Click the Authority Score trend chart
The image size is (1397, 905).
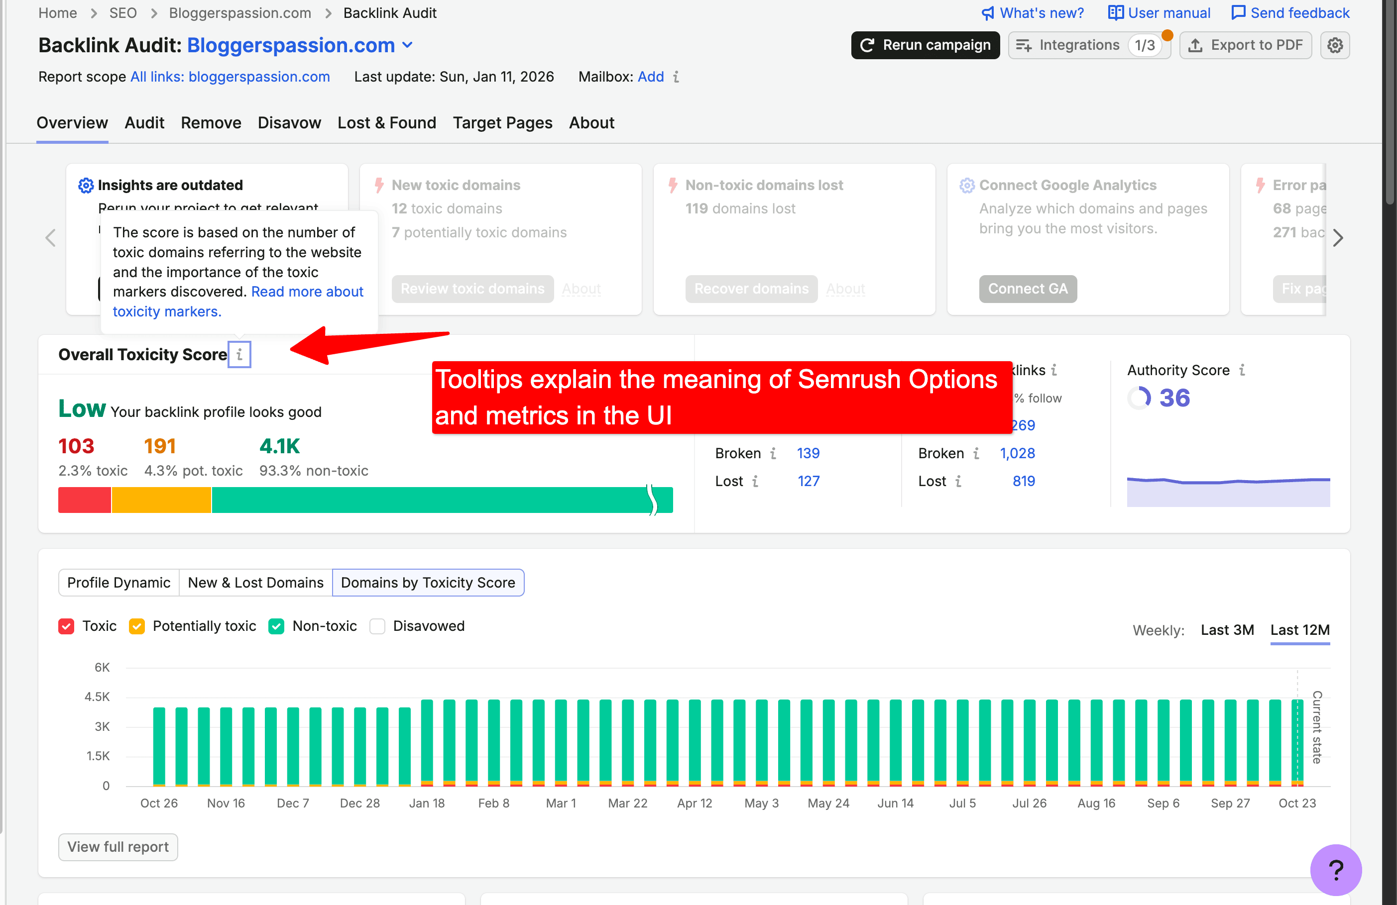pos(1228,492)
